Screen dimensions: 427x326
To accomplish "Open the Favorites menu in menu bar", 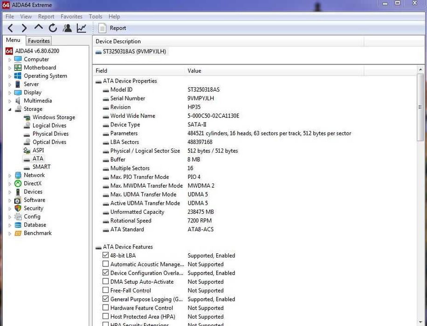I will pyautogui.click(x=71, y=17).
